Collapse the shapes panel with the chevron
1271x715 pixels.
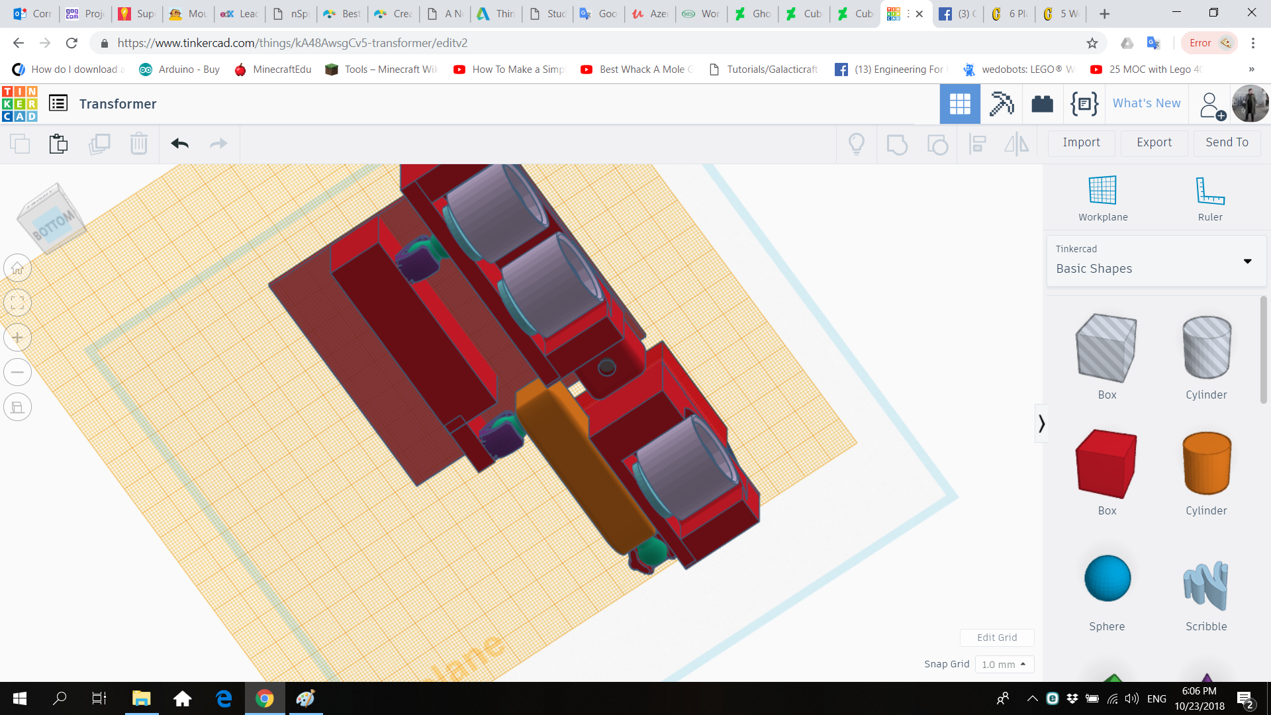coord(1042,422)
